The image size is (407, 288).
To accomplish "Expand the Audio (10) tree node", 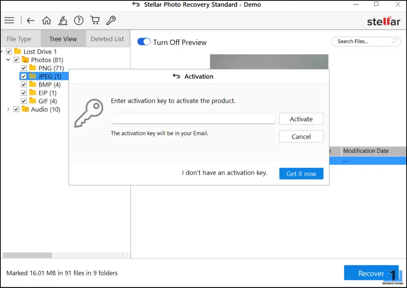I will pos(8,109).
